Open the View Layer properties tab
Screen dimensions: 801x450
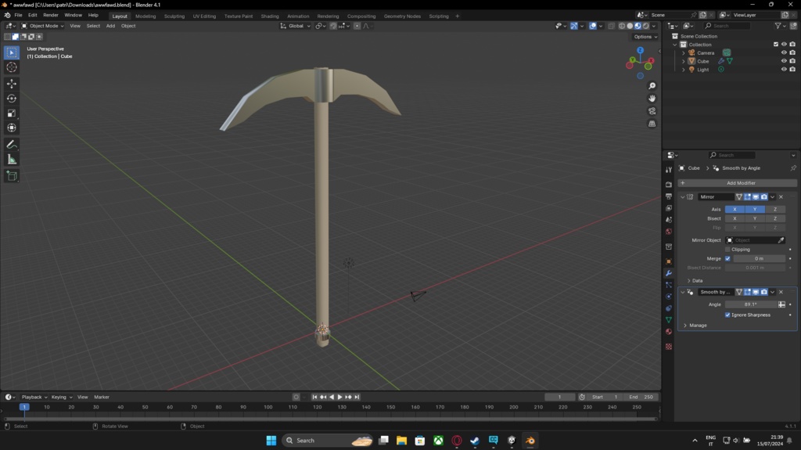pyautogui.click(x=669, y=208)
